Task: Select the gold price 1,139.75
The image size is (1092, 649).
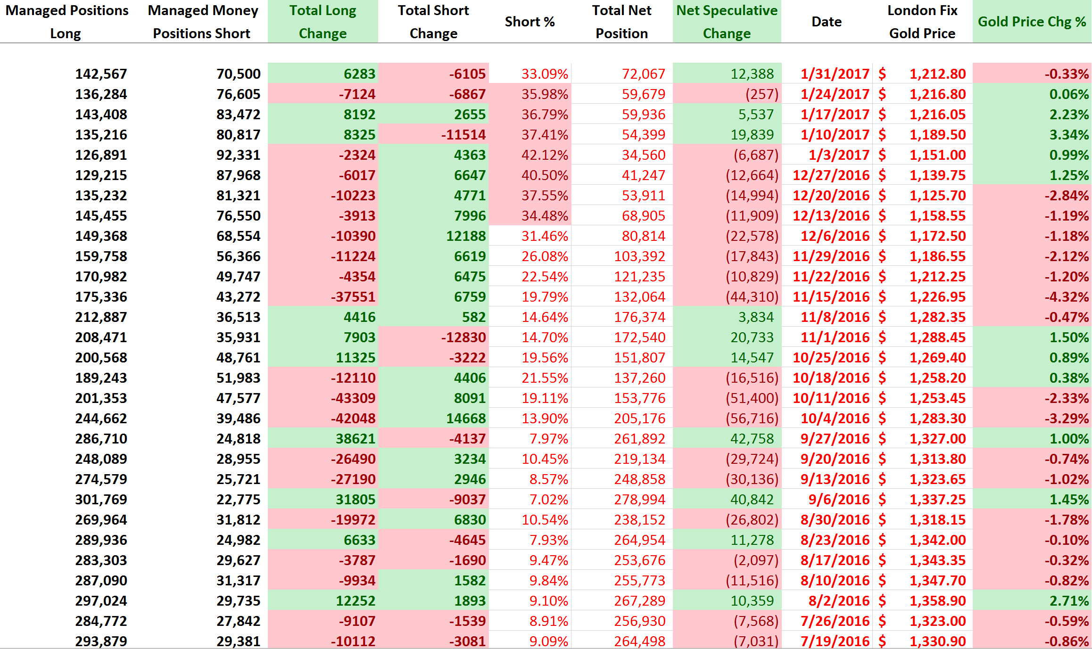Action: pyautogui.click(x=922, y=175)
